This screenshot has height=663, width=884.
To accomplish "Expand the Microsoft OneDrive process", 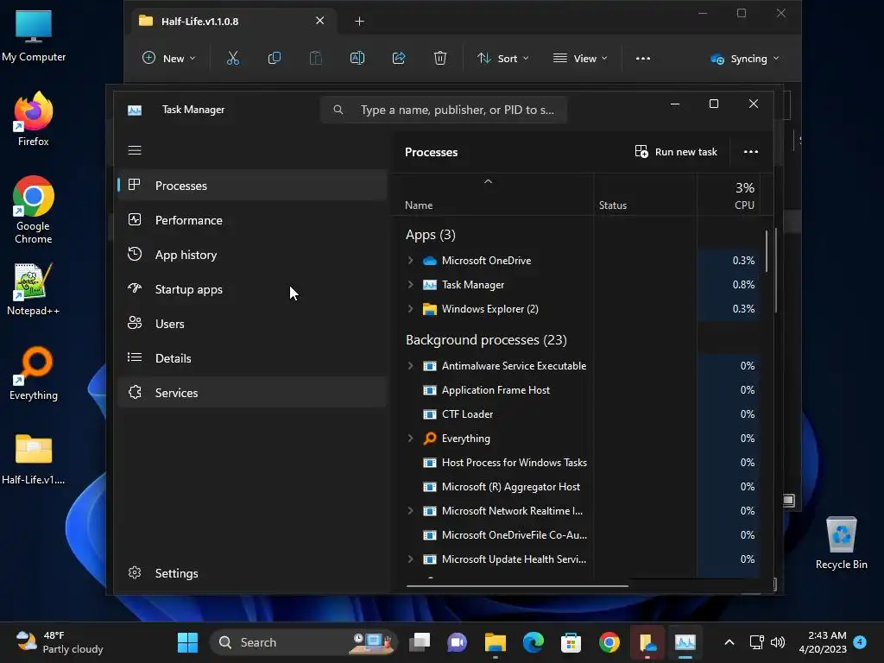I will [410, 261].
